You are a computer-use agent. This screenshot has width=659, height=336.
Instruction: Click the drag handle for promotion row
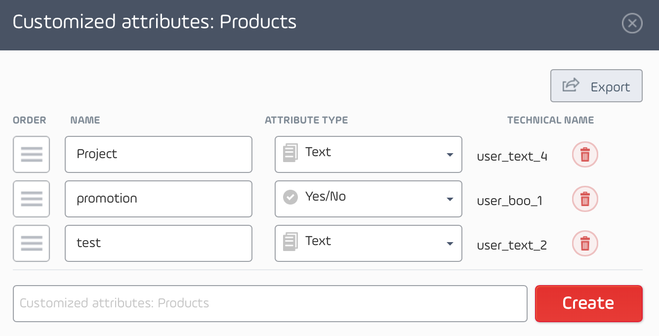click(x=32, y=199)
